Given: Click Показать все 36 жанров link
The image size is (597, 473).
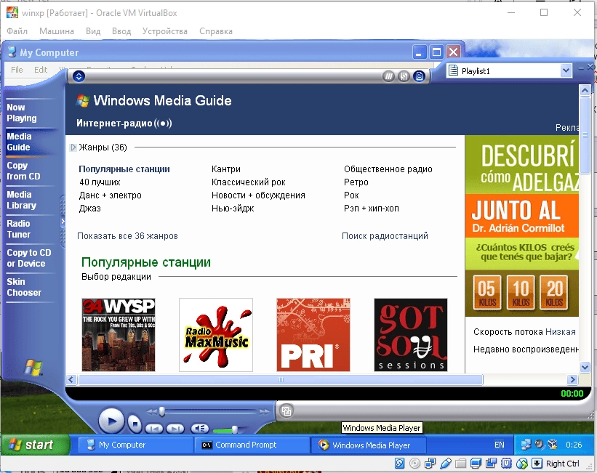Looking at the screenshot, I should click(x=127, y=236).
